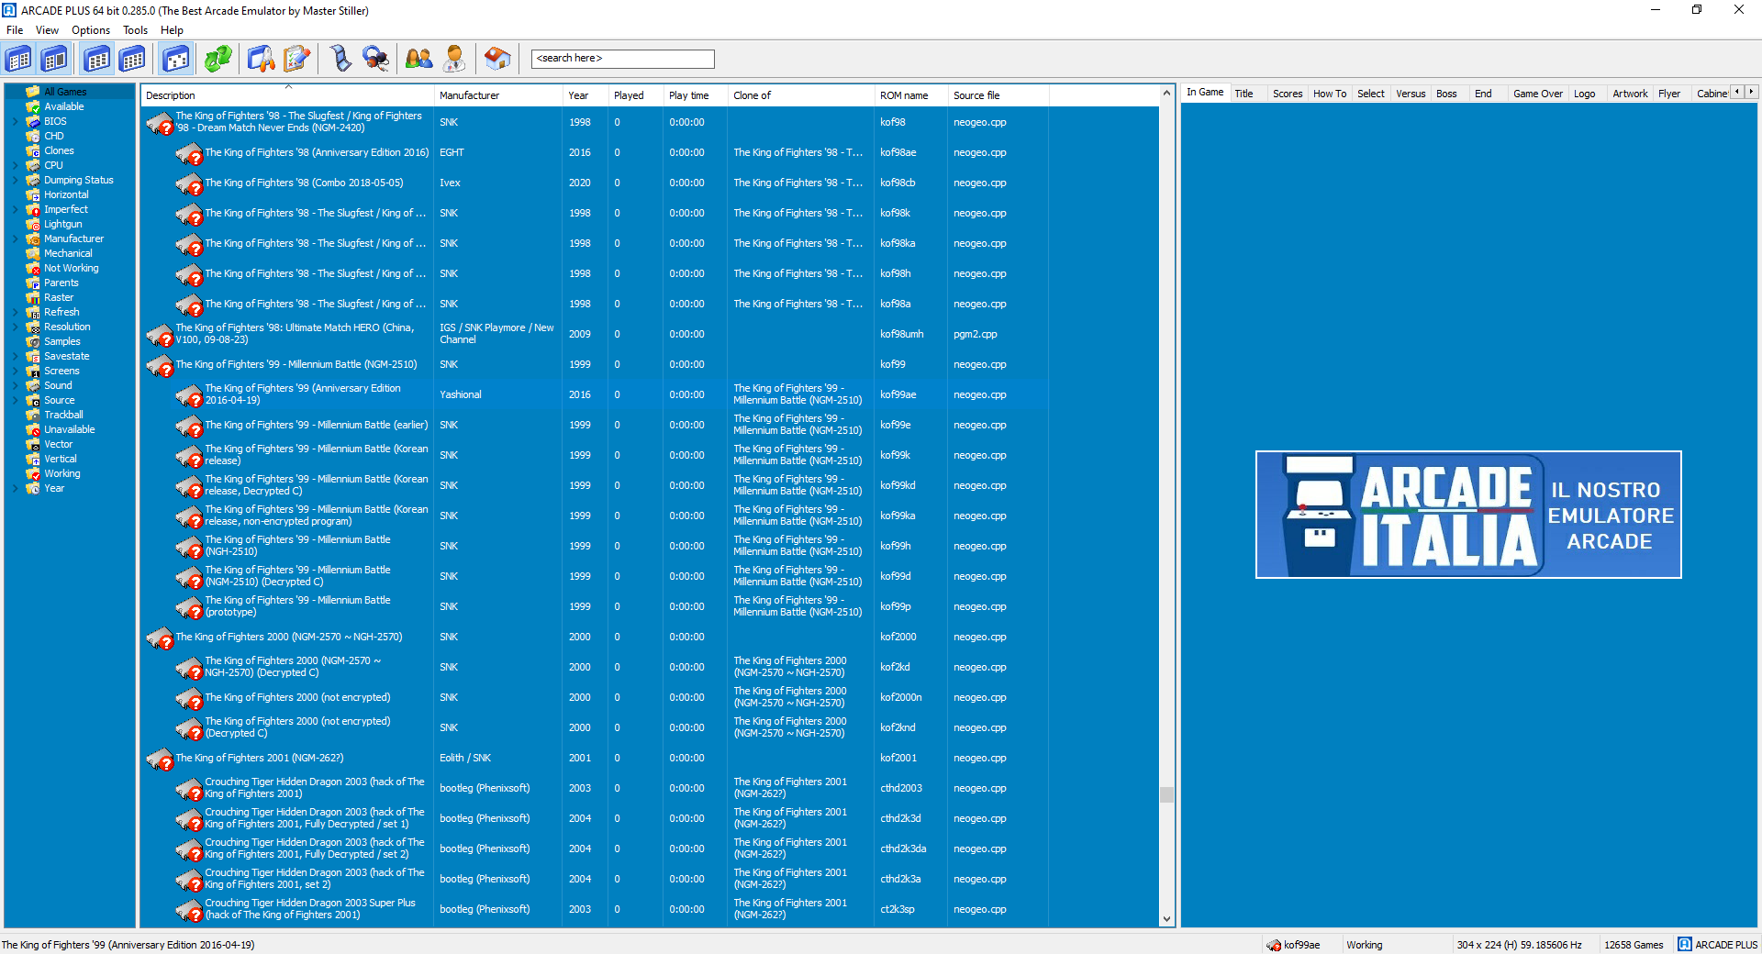This screenshot has width=1762, height=954.
Task: Select the CHD folder icon
Action: [x=33, y=136]
